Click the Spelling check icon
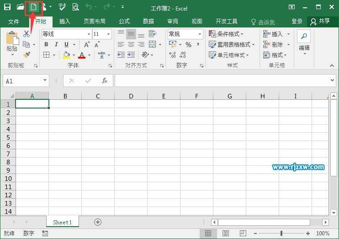Viewport: 339px width, 239px height. pos(62,7)
